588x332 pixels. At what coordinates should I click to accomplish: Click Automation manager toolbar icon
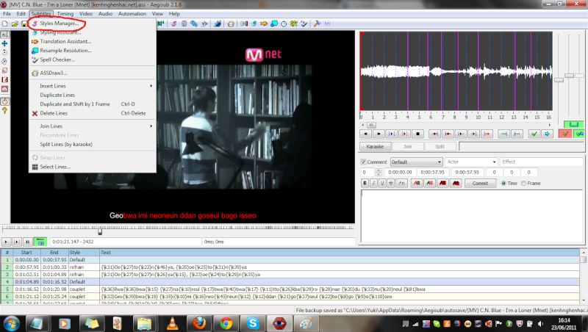point(218,24)
